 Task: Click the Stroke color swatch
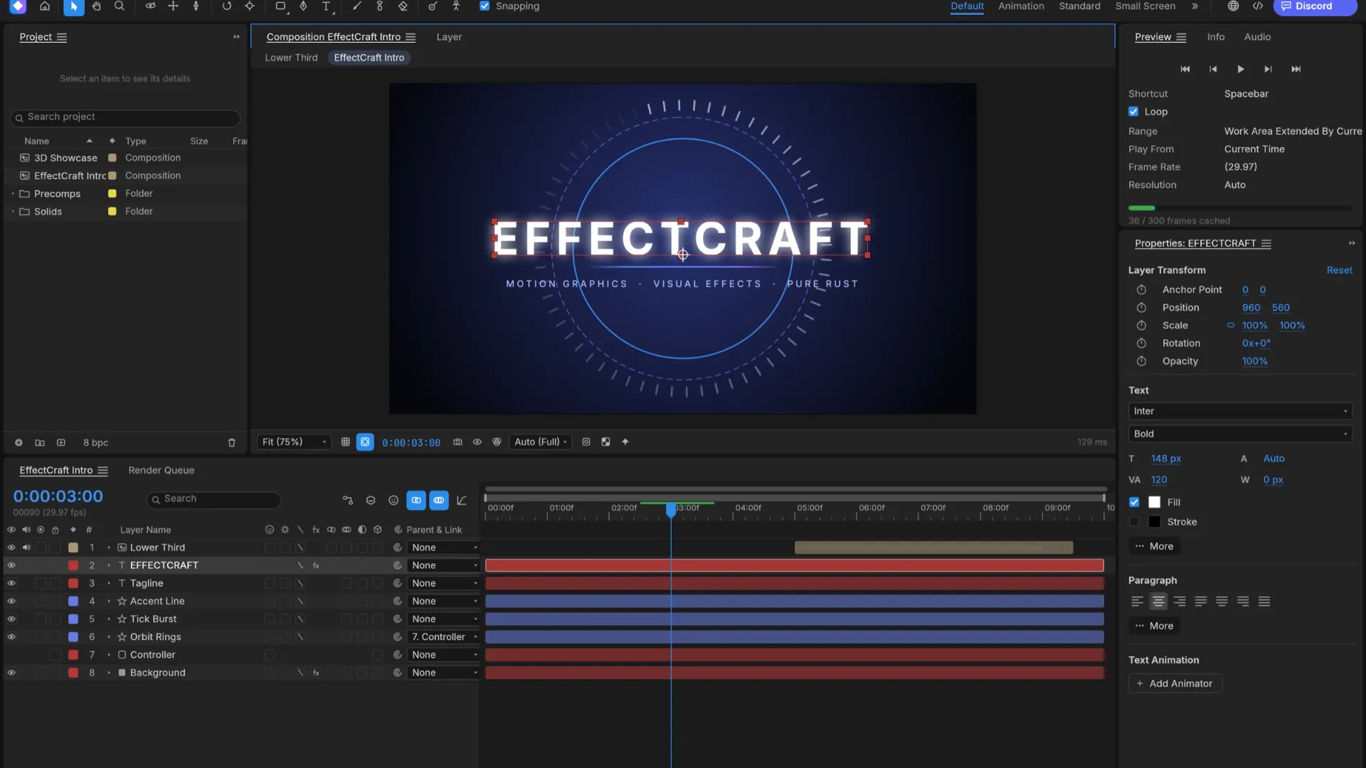coord(1154,522)
